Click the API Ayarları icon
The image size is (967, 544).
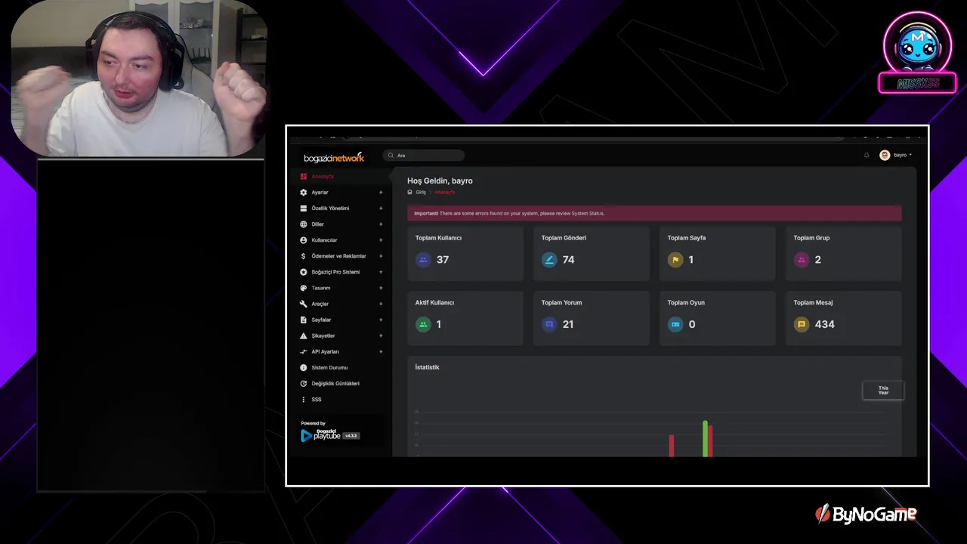click(x=304, y=351)
